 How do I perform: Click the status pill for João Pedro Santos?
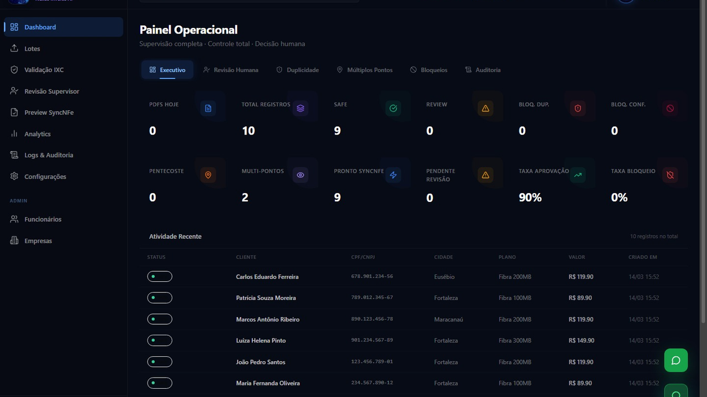(160, 362)
